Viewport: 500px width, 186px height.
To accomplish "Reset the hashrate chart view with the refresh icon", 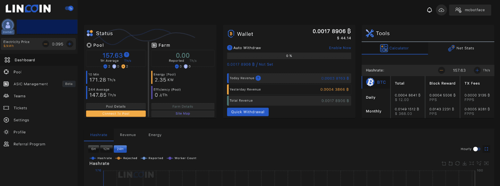I will point(457,163).
